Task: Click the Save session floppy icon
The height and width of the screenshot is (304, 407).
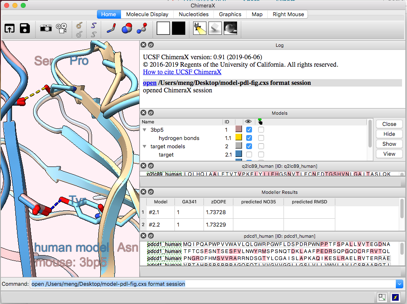Action: 25,28
